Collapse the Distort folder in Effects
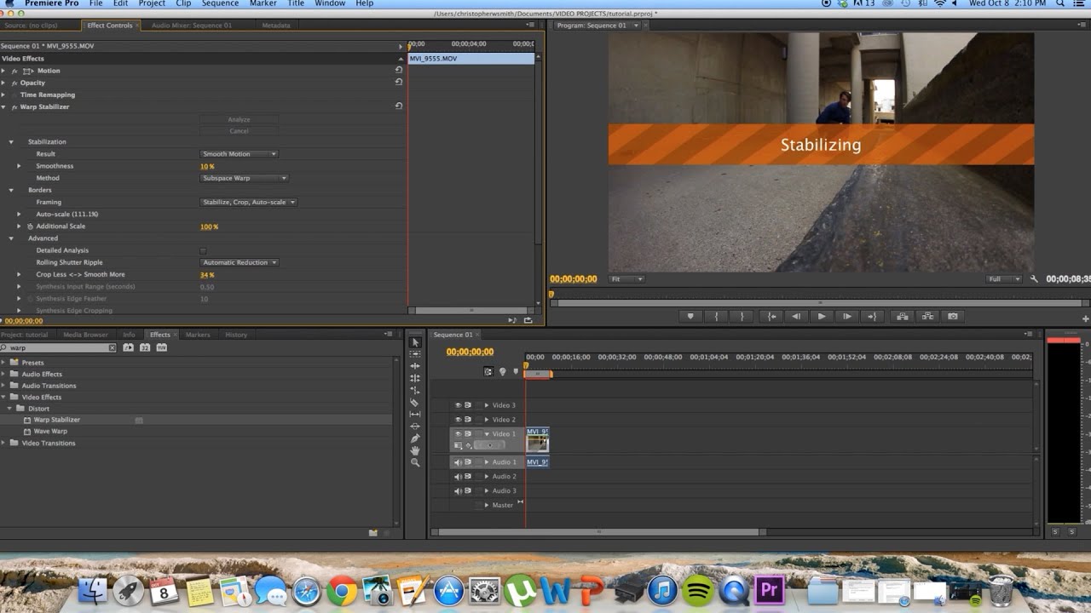The image size is (1091, 613). (x=11, y=409)
